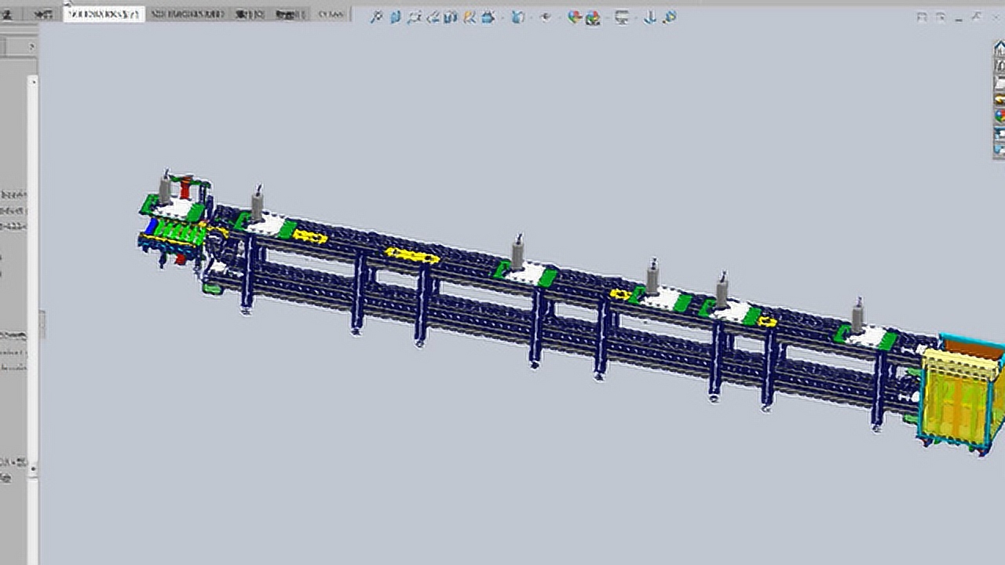Click the small arrow atop the left panel

click(32, 46)
